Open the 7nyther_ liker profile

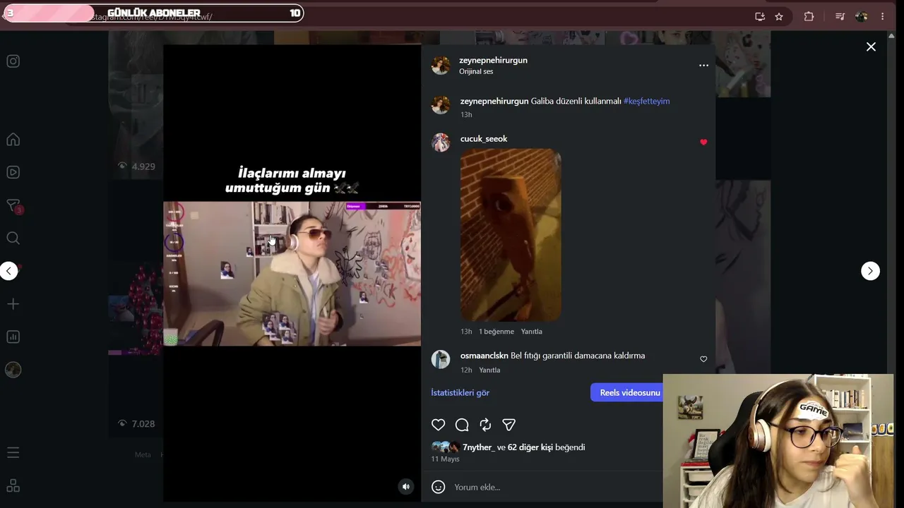478,447
